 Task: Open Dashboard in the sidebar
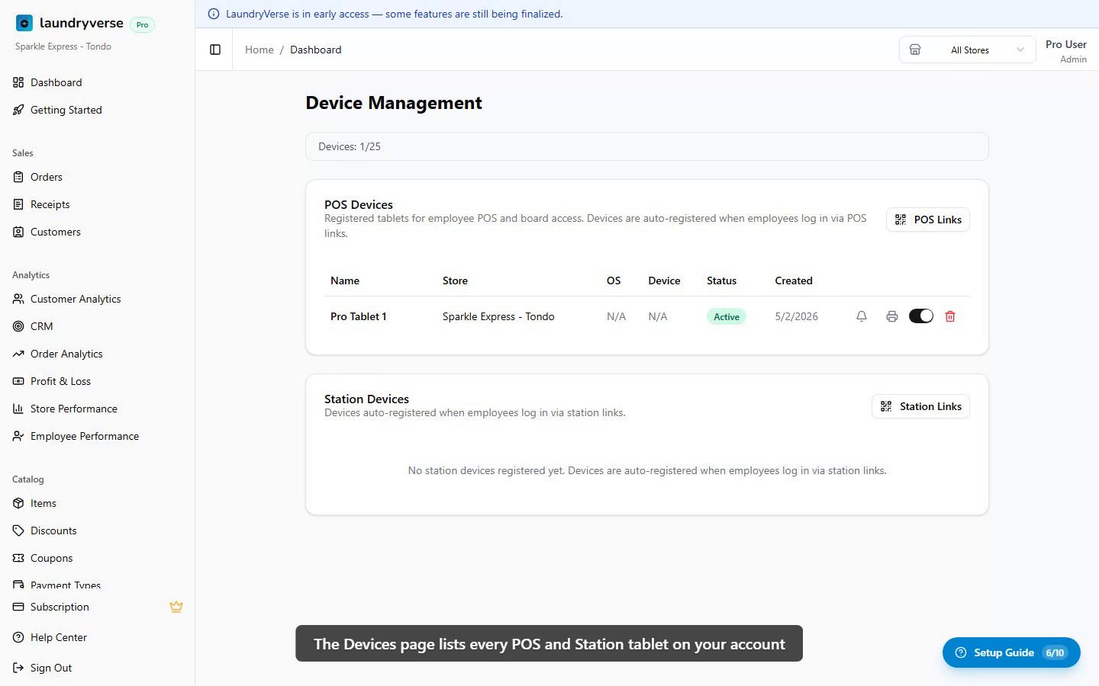pyautogui.click(x=97, y=82)
